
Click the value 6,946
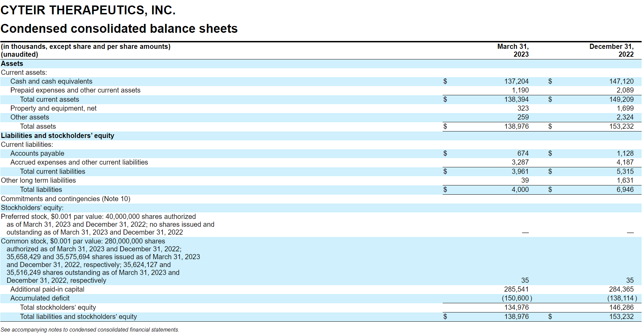point(625,190)
